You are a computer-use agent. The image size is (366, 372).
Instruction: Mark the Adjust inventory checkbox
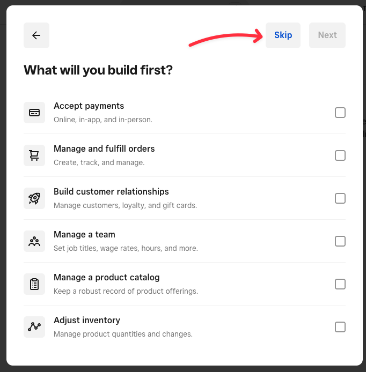340,327
